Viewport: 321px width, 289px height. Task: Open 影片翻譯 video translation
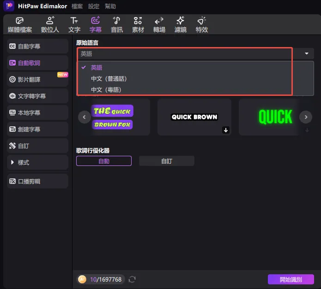tap(38, 79)
